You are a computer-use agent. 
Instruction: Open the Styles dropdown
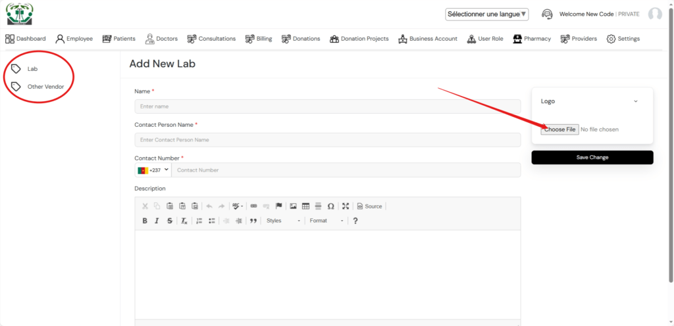point(283,221)
